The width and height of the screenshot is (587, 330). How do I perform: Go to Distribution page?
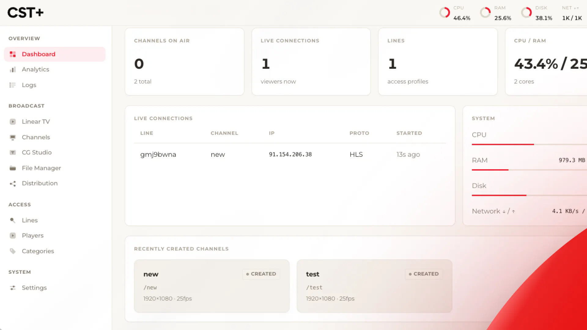click(x=55, y=183)
